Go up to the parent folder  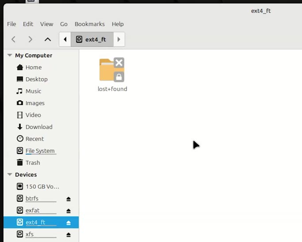47,39
